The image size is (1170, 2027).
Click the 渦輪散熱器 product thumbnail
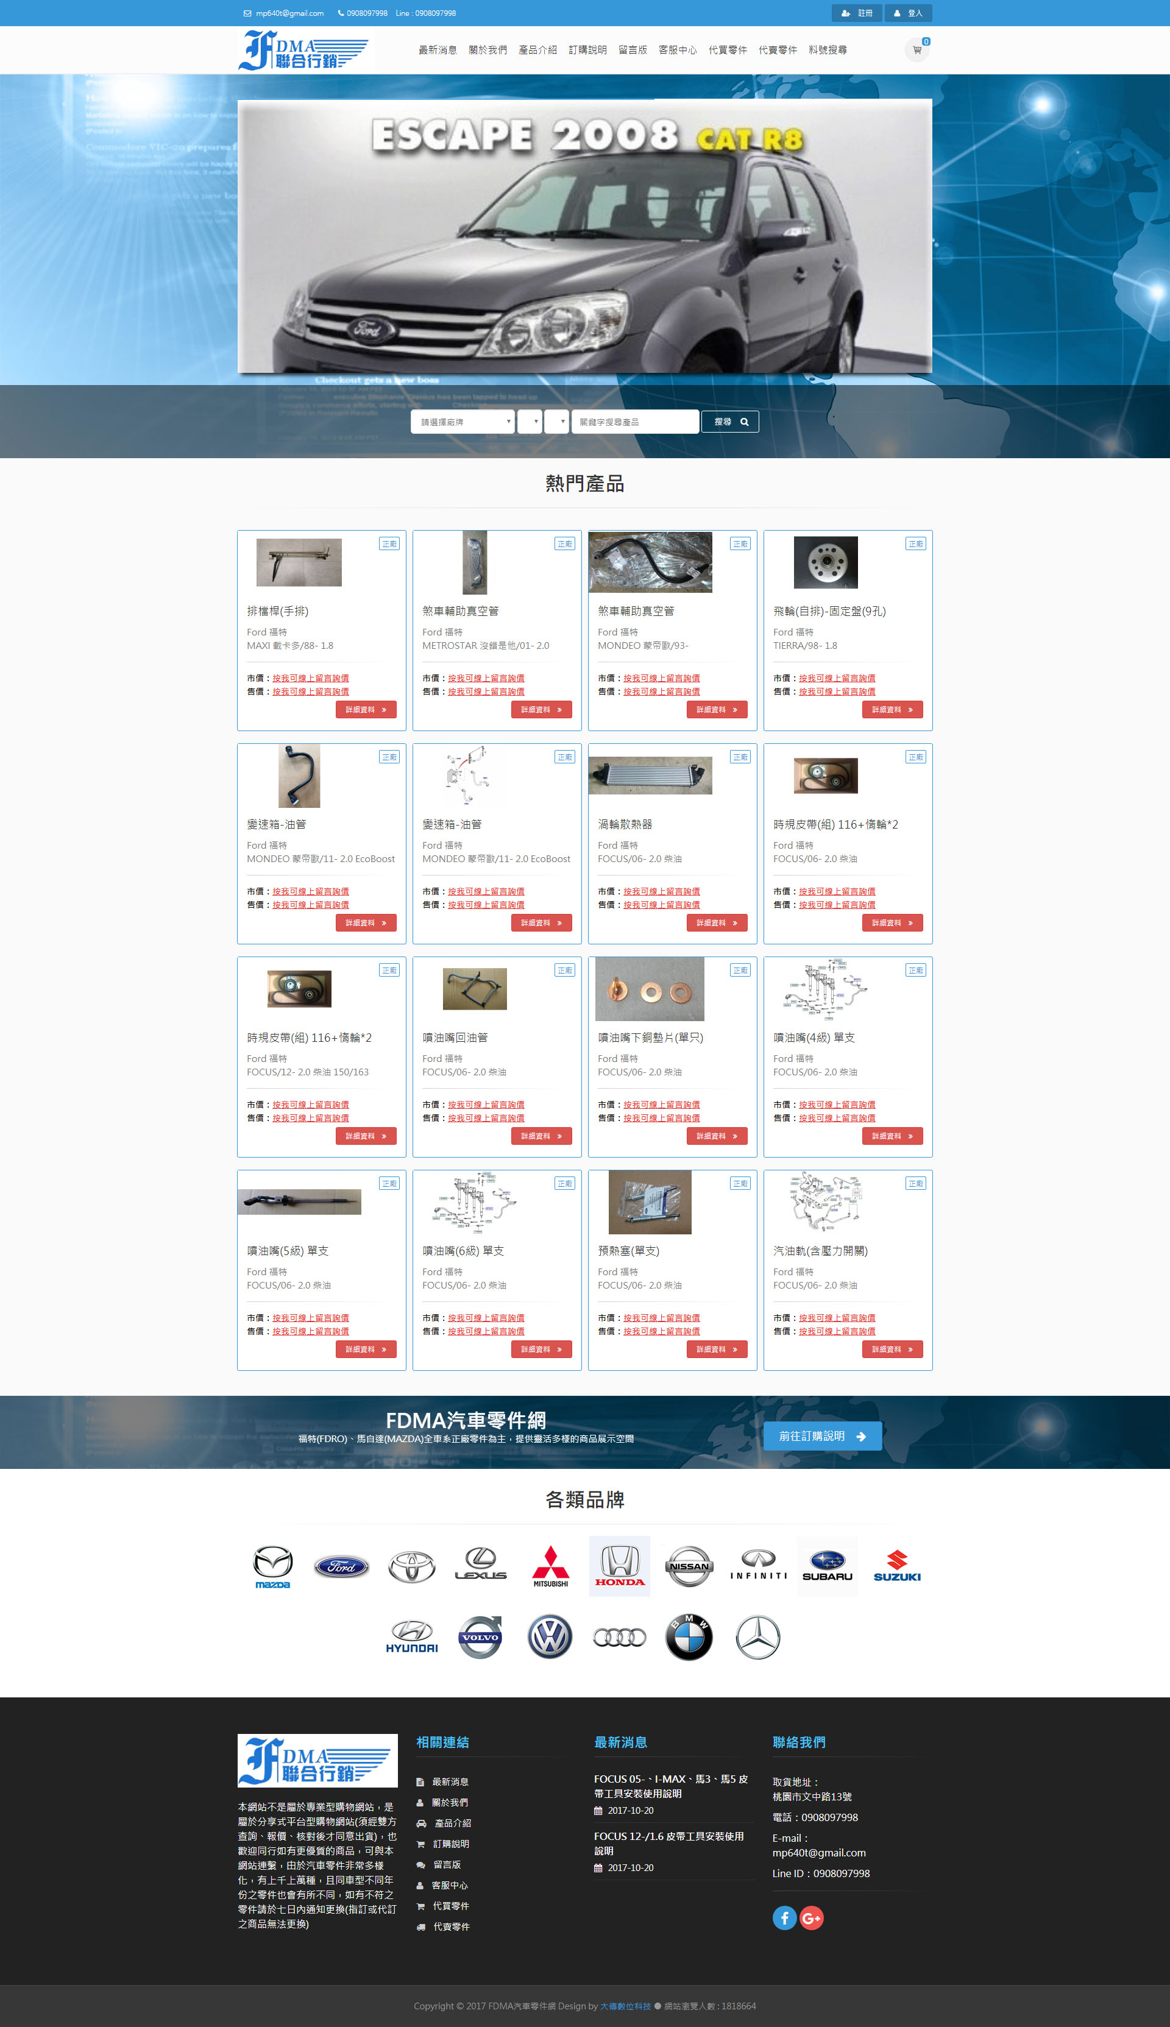pyautogui.click(x=650, y=776)
